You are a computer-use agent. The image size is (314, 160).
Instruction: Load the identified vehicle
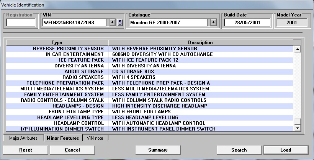coord(286,150)
